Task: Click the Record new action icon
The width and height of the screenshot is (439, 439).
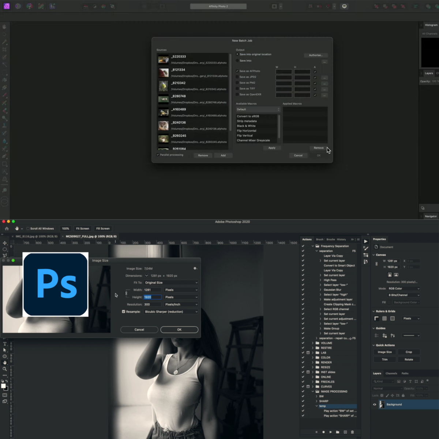Action: [x=323, y=432]
